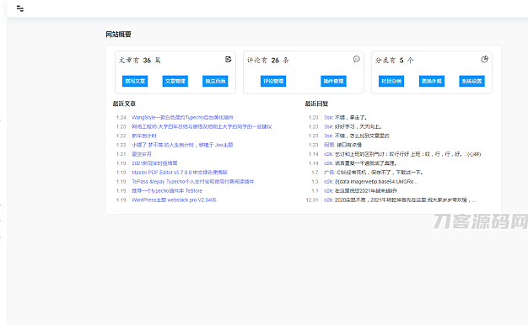
Task: Open the 2021新冠实时疫情图 article
Action: (154, 163)
